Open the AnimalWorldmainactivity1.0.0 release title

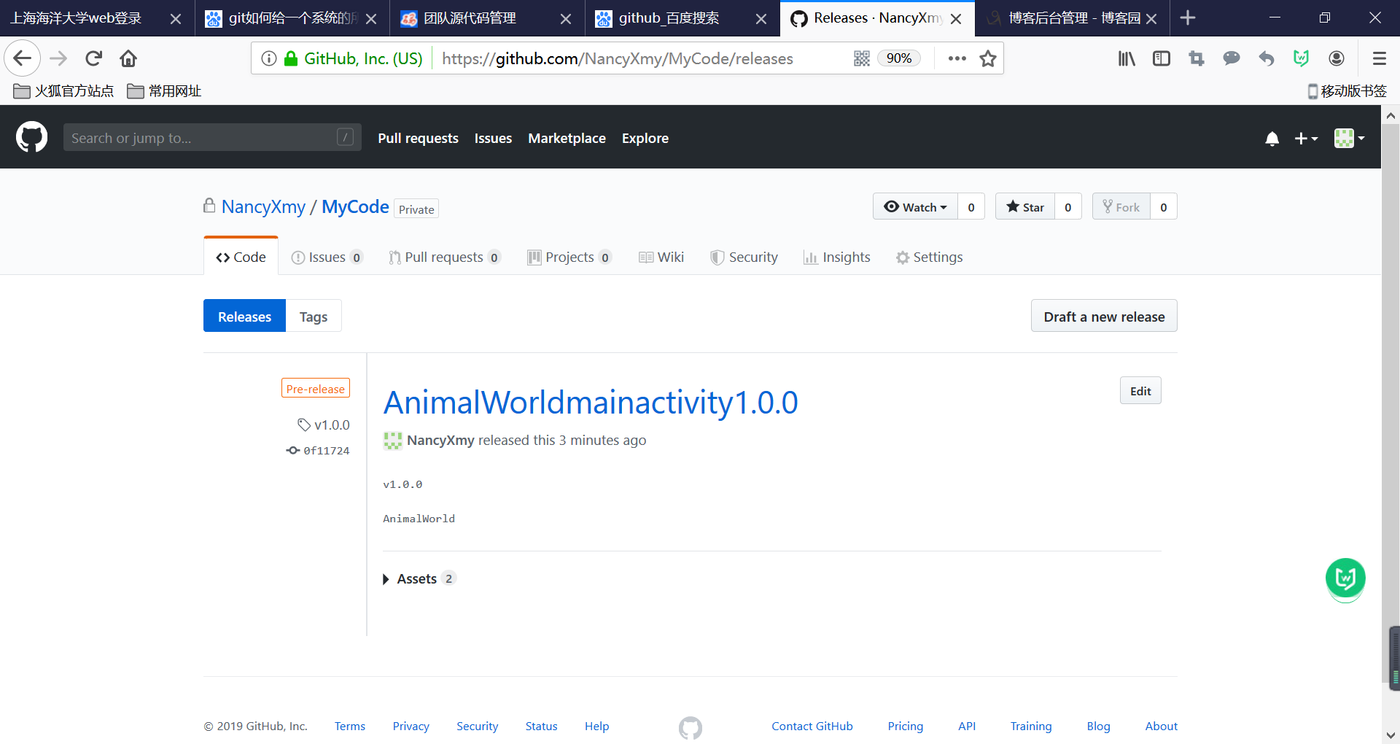click(591, 403)
